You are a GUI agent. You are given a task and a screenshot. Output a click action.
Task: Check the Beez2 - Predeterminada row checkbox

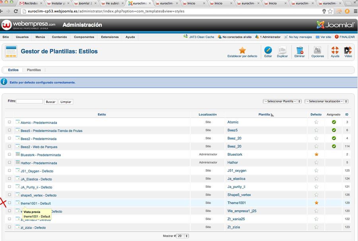(x=10, y=138)
